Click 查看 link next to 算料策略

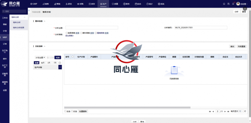pyautogui.click(x=92, y=33)
